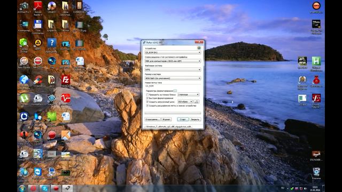The height and width of the screenshot is (192, 342).
Task: Open the blue question mark help icon
Action: 52,45
